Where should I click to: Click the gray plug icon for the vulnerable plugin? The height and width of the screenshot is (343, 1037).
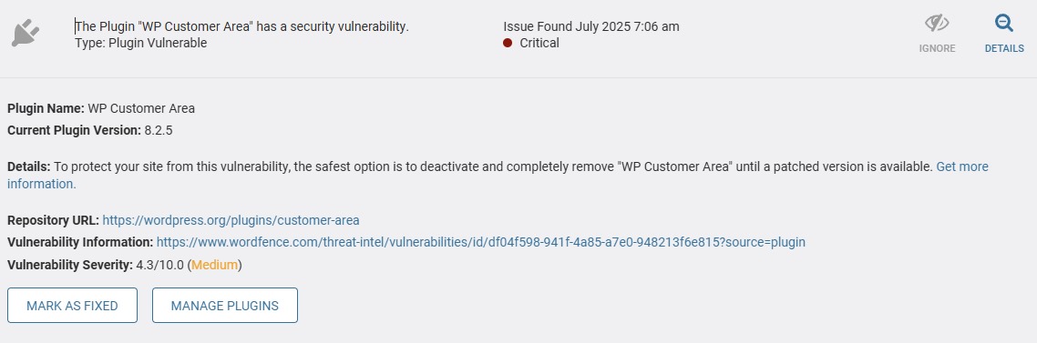coord(26,34)
